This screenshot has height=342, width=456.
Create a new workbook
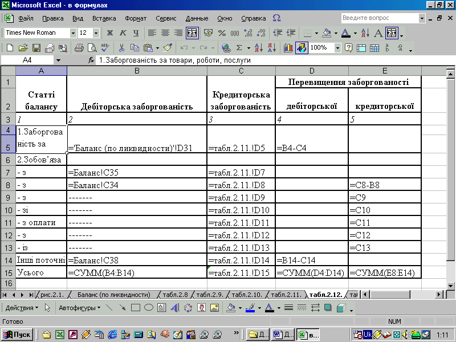[x=10, y=48]
